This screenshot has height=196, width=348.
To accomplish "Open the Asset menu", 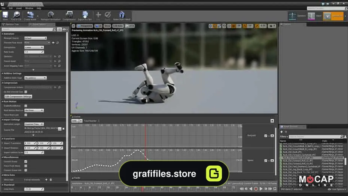I will pyautogui.click(x=19, y=8).
